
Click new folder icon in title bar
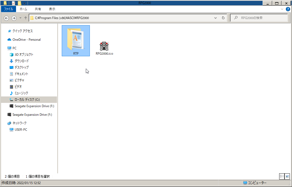(19, 3)
